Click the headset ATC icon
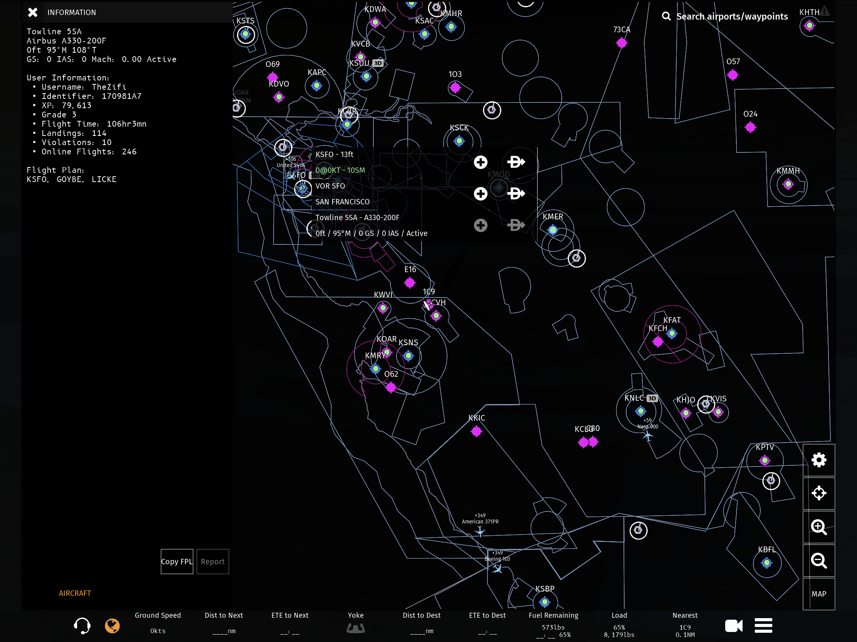Viewport: 857px width, 642px height. tap(82, 626)
